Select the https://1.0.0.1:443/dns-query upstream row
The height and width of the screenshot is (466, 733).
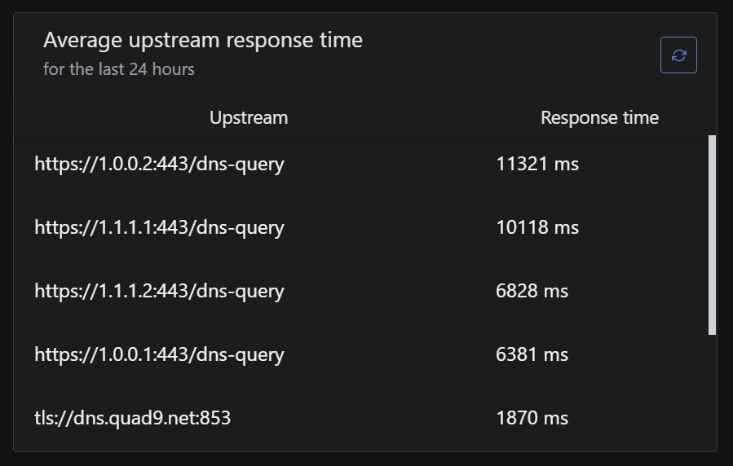pyautogui.click(x=159, y=354)
